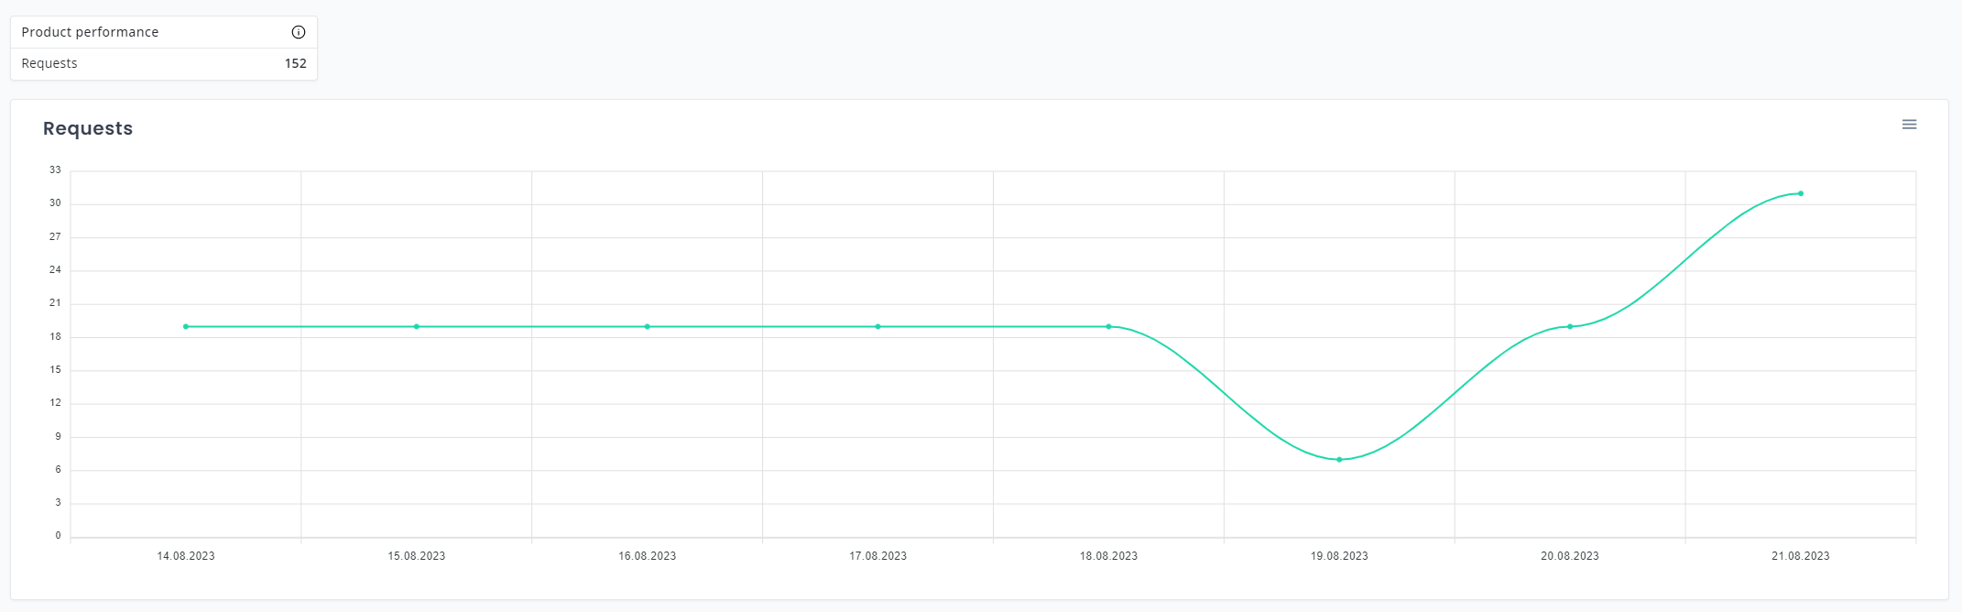
Task: Click the Product performance header
Action: coord(91,31)
